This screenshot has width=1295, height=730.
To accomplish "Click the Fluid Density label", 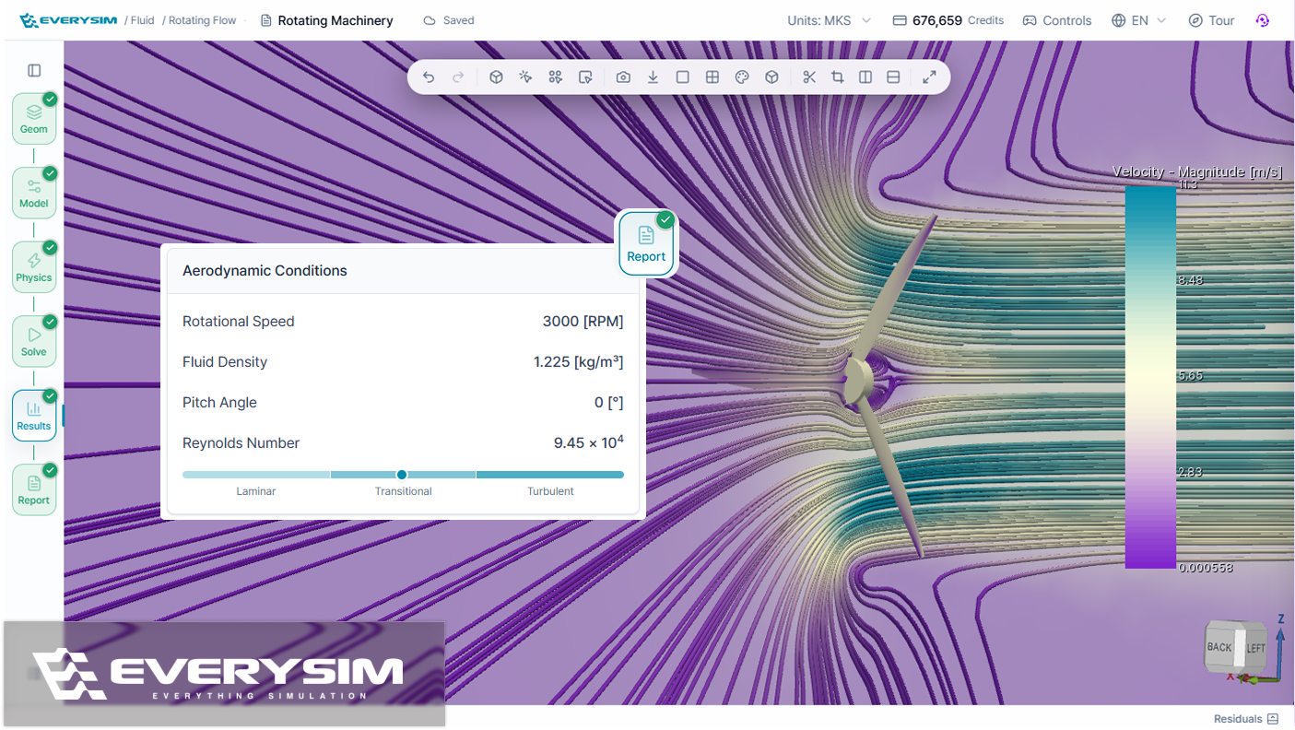I will pos(225,361).
